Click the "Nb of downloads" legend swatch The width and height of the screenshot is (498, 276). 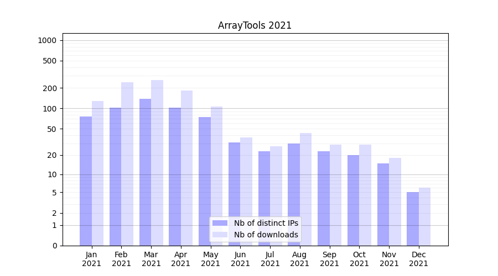coord(220,235)
